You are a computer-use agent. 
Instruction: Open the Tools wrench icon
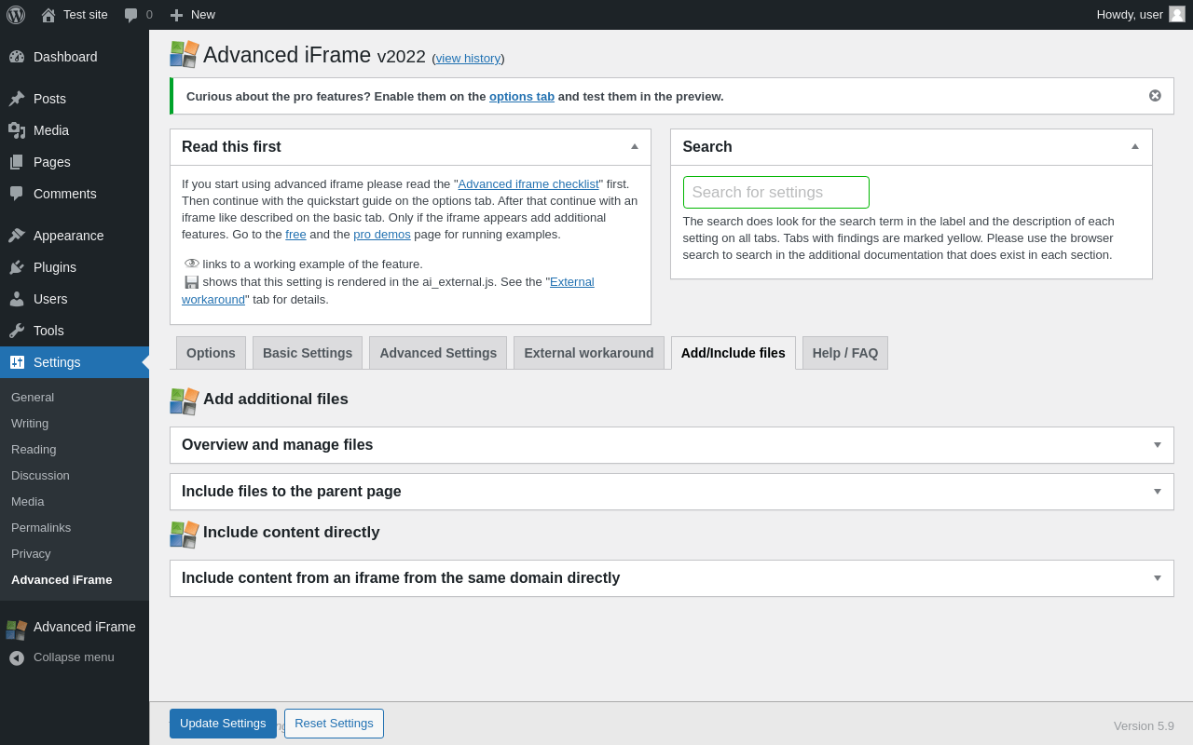tap(17, 331)
